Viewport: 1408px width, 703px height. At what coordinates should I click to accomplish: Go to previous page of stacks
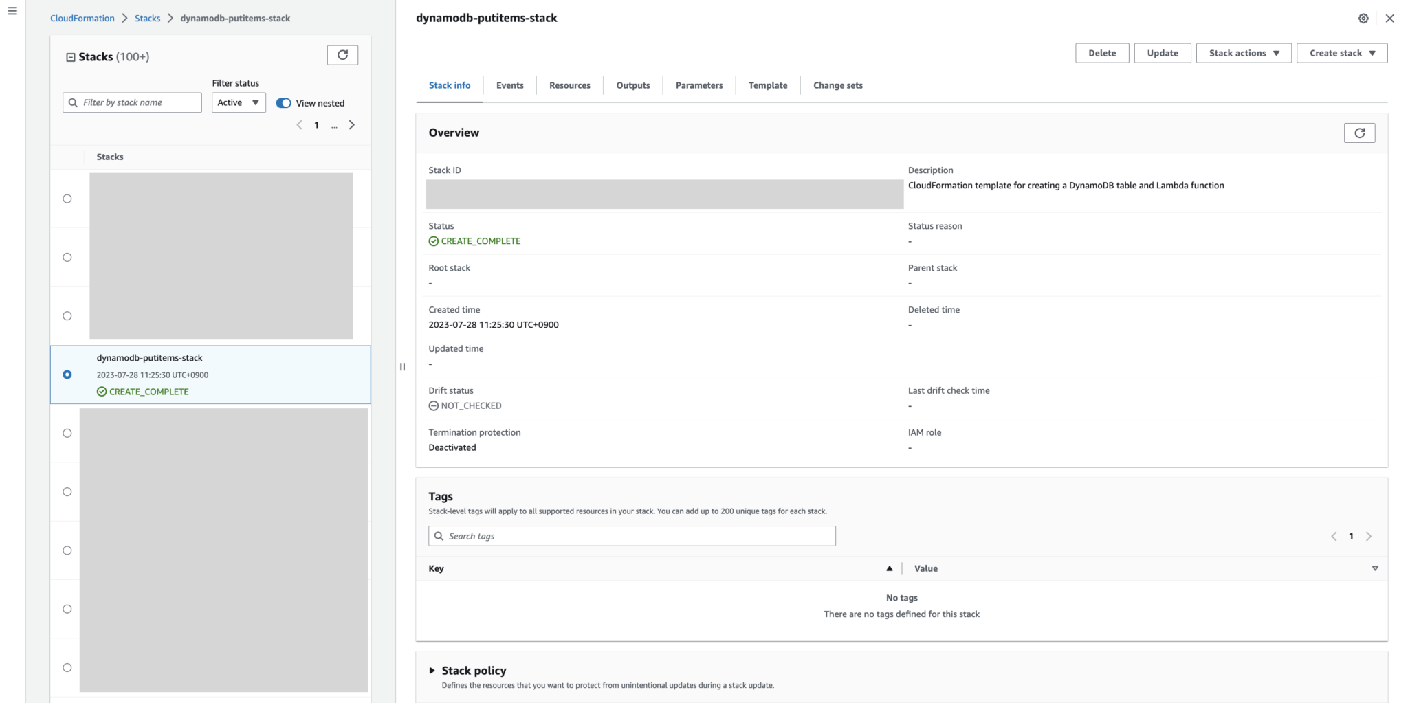pos(300,124)
